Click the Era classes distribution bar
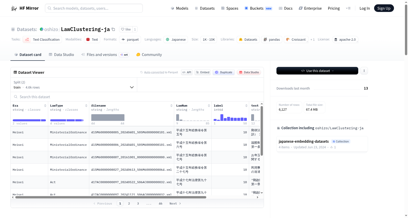 (29, 120)
